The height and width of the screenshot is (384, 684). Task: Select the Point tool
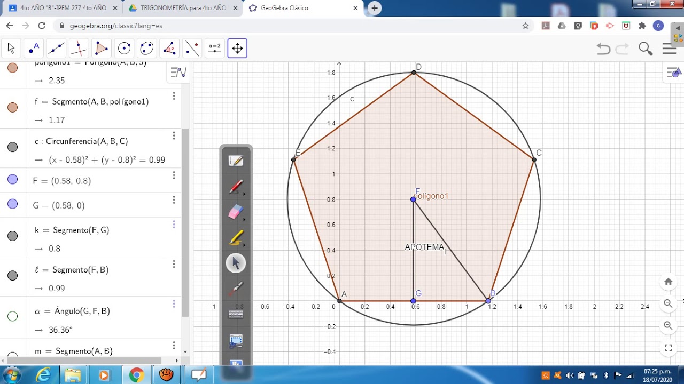pyautogui.click(x=34, y=49)
